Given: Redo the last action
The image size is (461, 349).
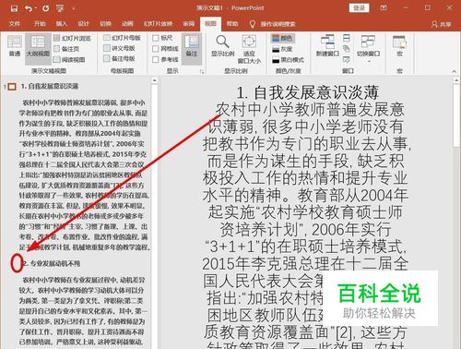Looking at the screenshot, I should [45, 8].
